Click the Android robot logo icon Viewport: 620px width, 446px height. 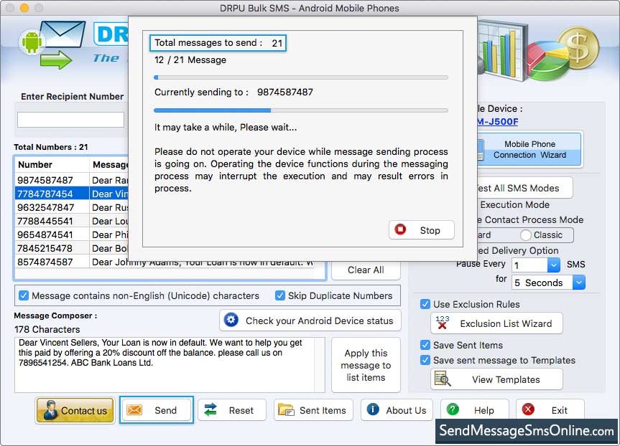(32, 42)
